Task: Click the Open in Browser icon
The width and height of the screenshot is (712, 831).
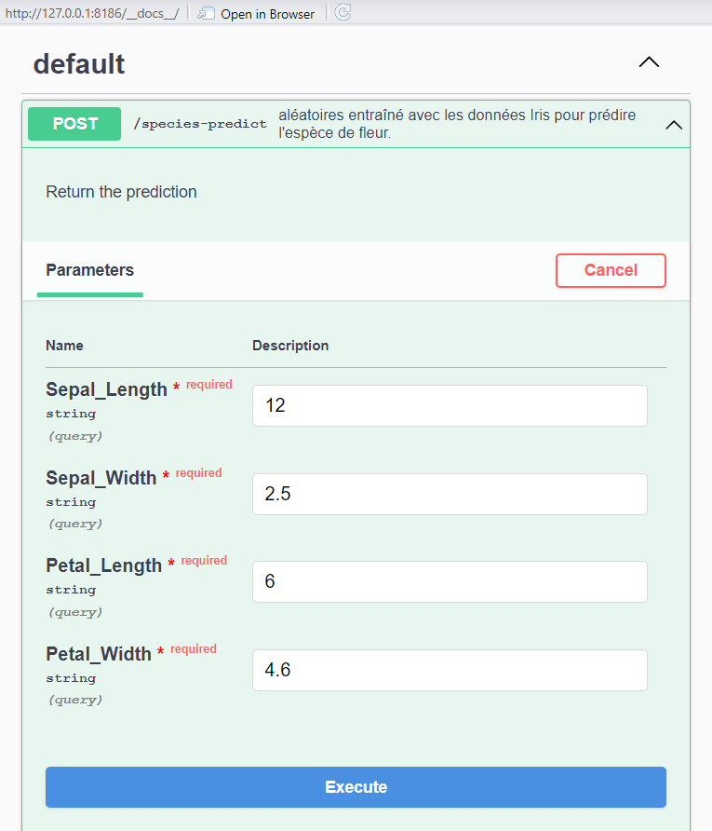Action: [206, 14]
